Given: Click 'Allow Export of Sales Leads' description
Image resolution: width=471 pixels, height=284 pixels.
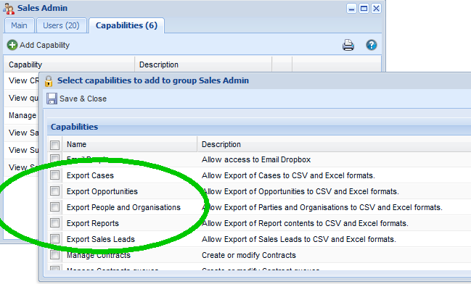Looking at the screenshot, I should [298, 239].
